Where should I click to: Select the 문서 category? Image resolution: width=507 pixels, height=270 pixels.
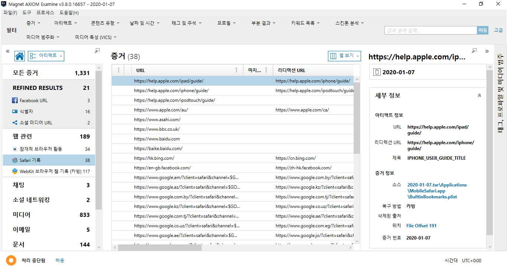[49, 244]
